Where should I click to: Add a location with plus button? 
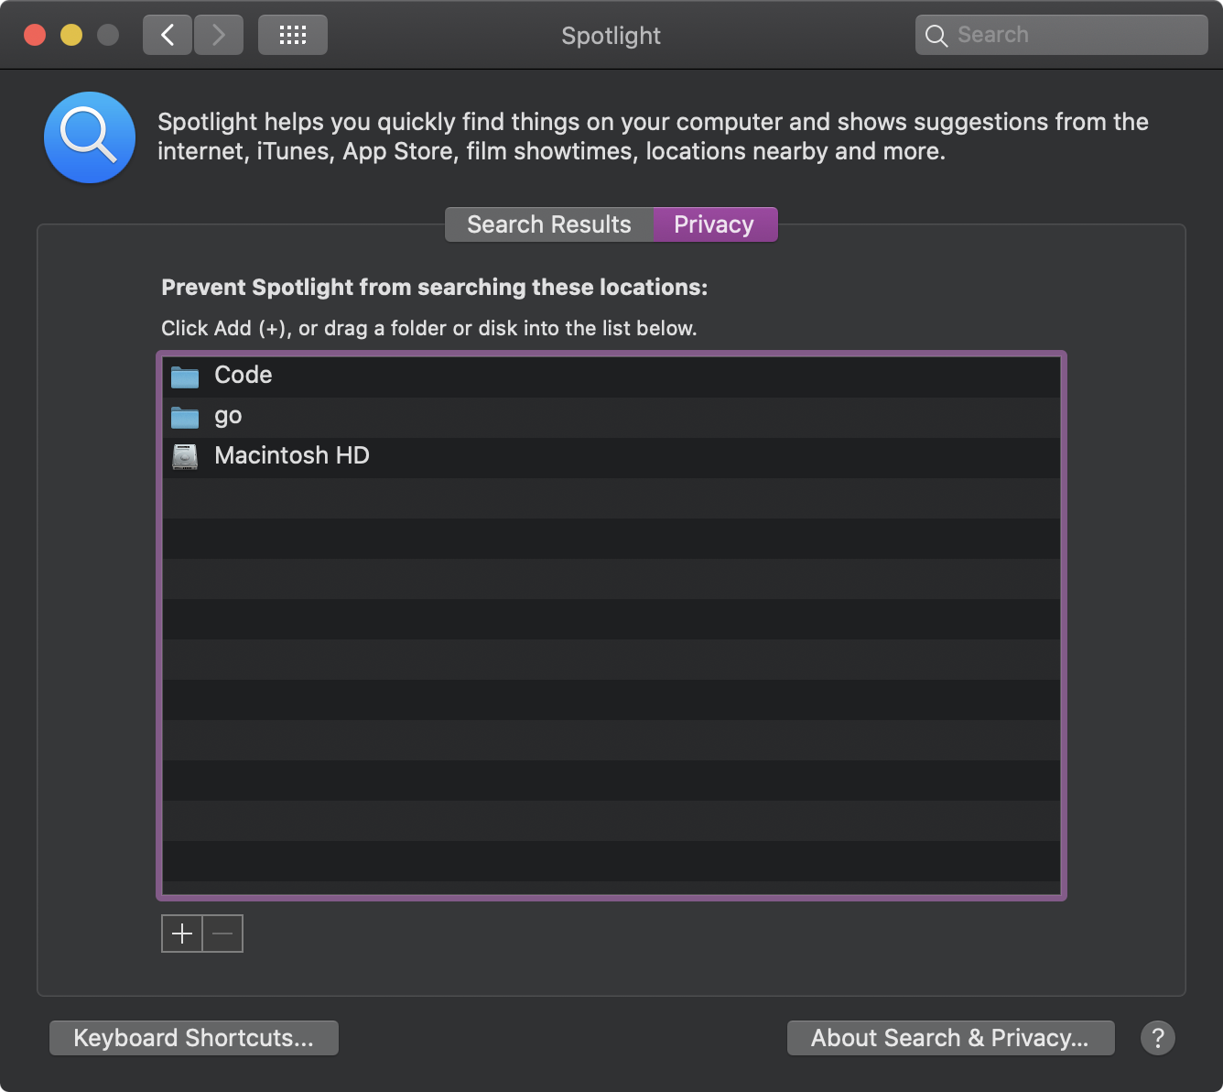tap(182, 934)
